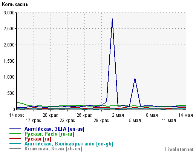Screen dimensions: 196x153
Task: Click the 14 мая date axis label
Action: [185, 115]
